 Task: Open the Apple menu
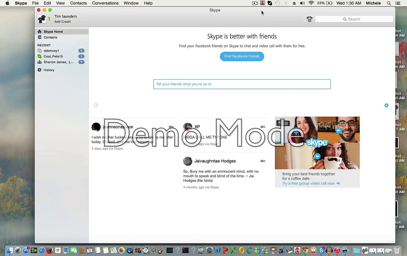click(7, 3)
